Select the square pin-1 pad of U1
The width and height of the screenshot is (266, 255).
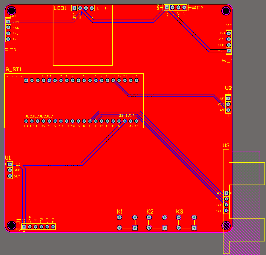[10, 164]
